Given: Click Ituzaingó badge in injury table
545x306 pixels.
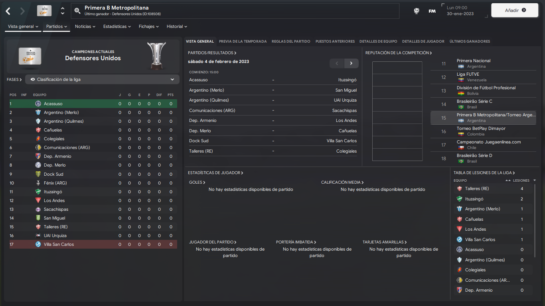Looking at the screenshot, I should pos(459,199).
